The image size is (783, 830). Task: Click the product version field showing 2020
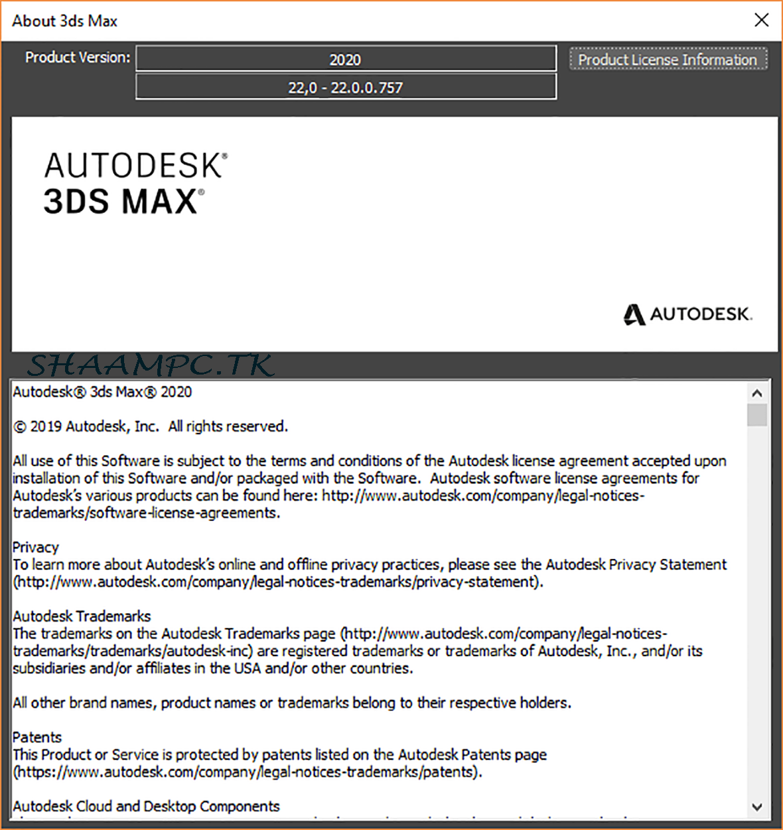[346, 59]
